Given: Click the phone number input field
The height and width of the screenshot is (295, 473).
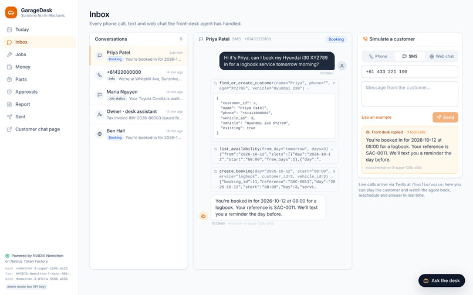Looking at the screenshot, I should (410, 71).
